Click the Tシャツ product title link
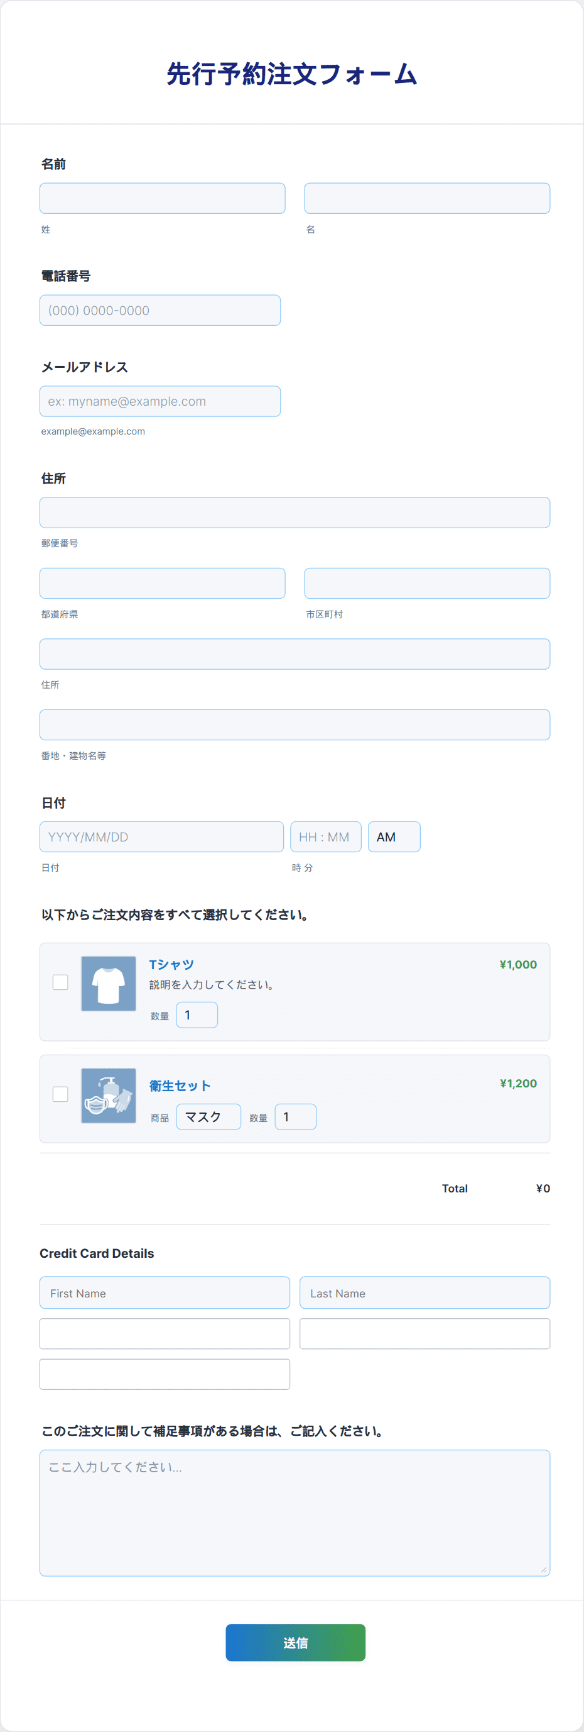 click(x=171, y=964)
